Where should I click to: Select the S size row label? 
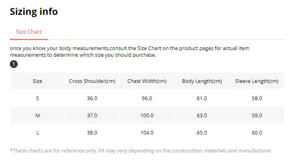tap(38, 98)
